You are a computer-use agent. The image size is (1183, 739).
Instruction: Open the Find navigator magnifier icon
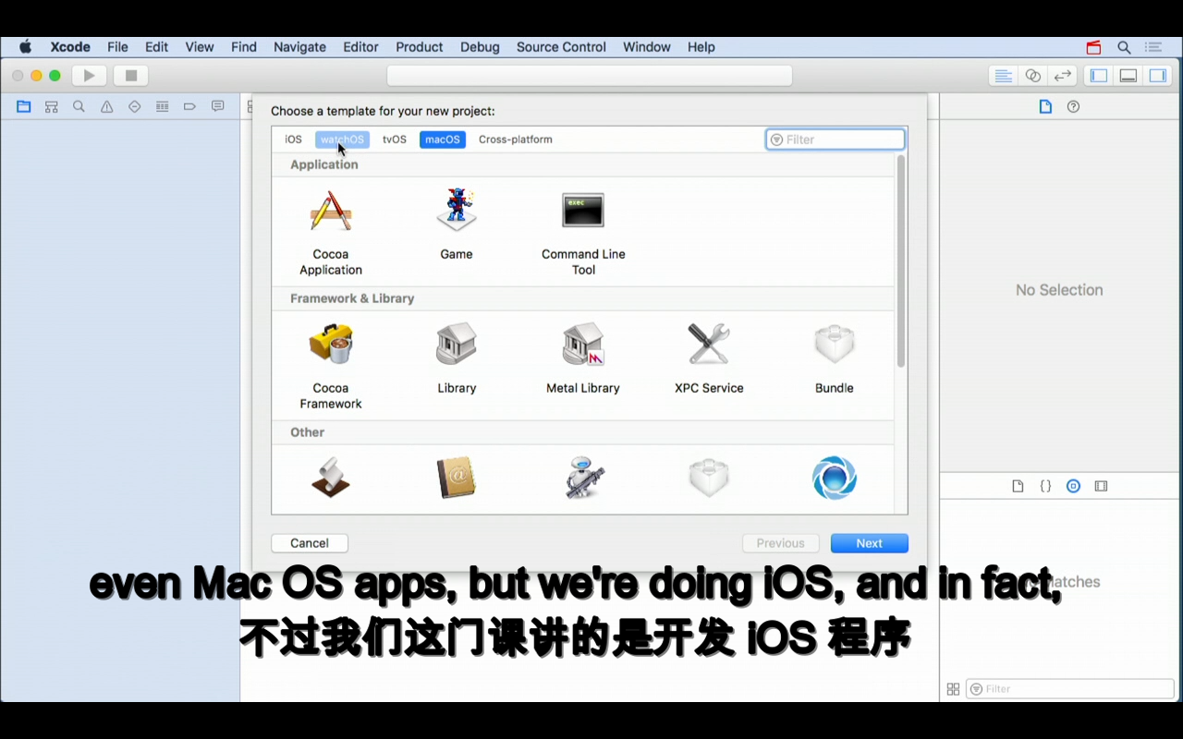point(79,107)
